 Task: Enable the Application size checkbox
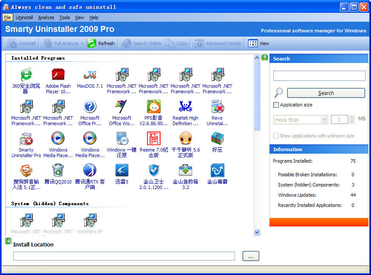pyautogui.click(x=276, y=105)
